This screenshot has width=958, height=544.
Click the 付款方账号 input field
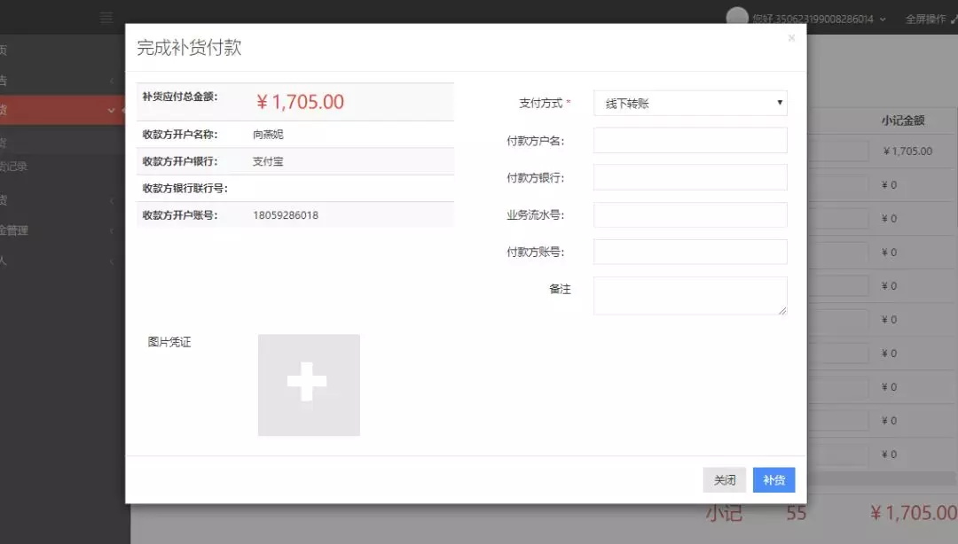coord(690,252)
